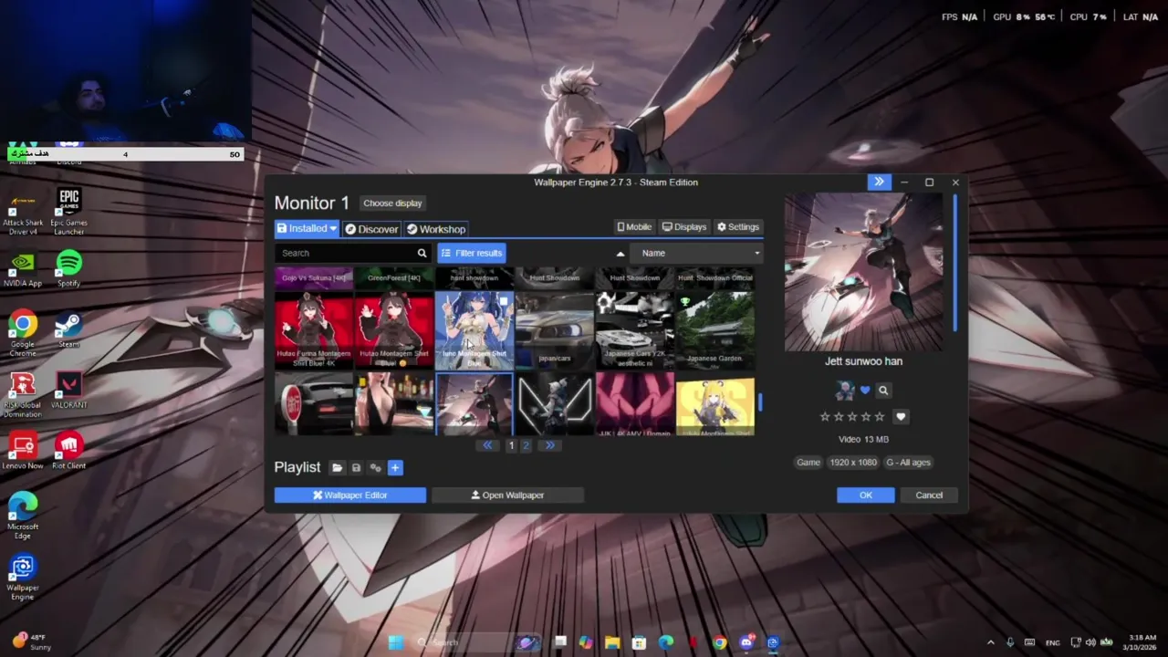The width and height of the screenshot is (1168, 657).
Task: Rate wallpaper one star
Action: coord(825,416)
